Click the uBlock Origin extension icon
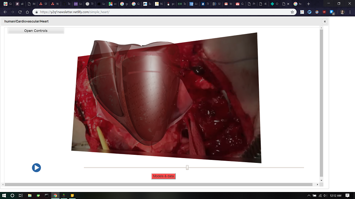 tap(324, 12)
